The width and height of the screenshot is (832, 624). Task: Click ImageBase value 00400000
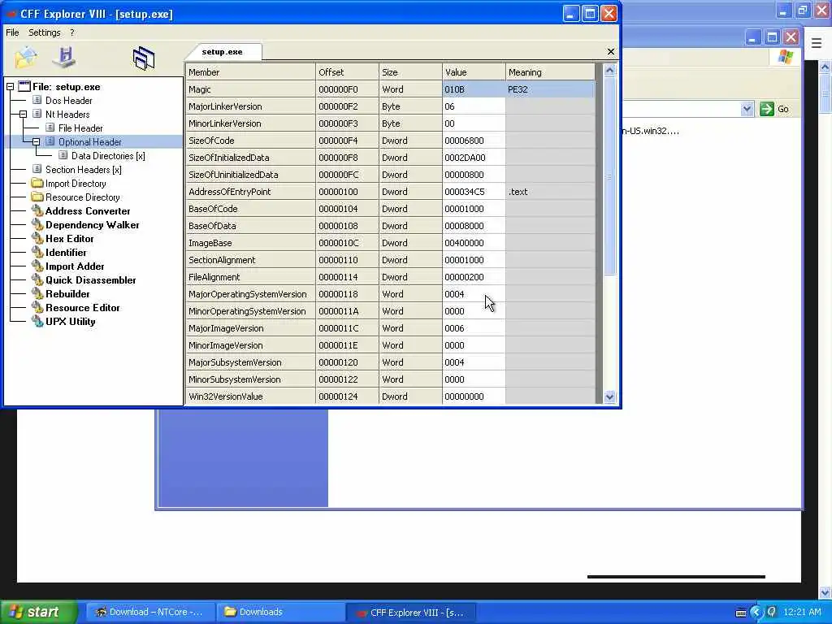pos(474,243)
